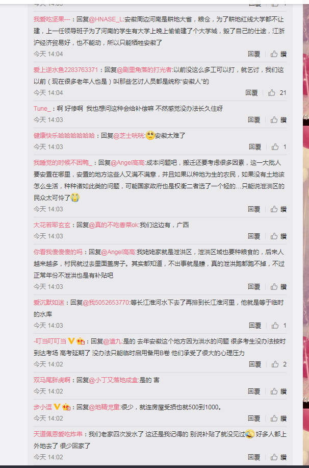This screenshot has height=468, width=309.
Task: Open mentioned user @真的不吃香菜ok
Action: coord(114,225)
